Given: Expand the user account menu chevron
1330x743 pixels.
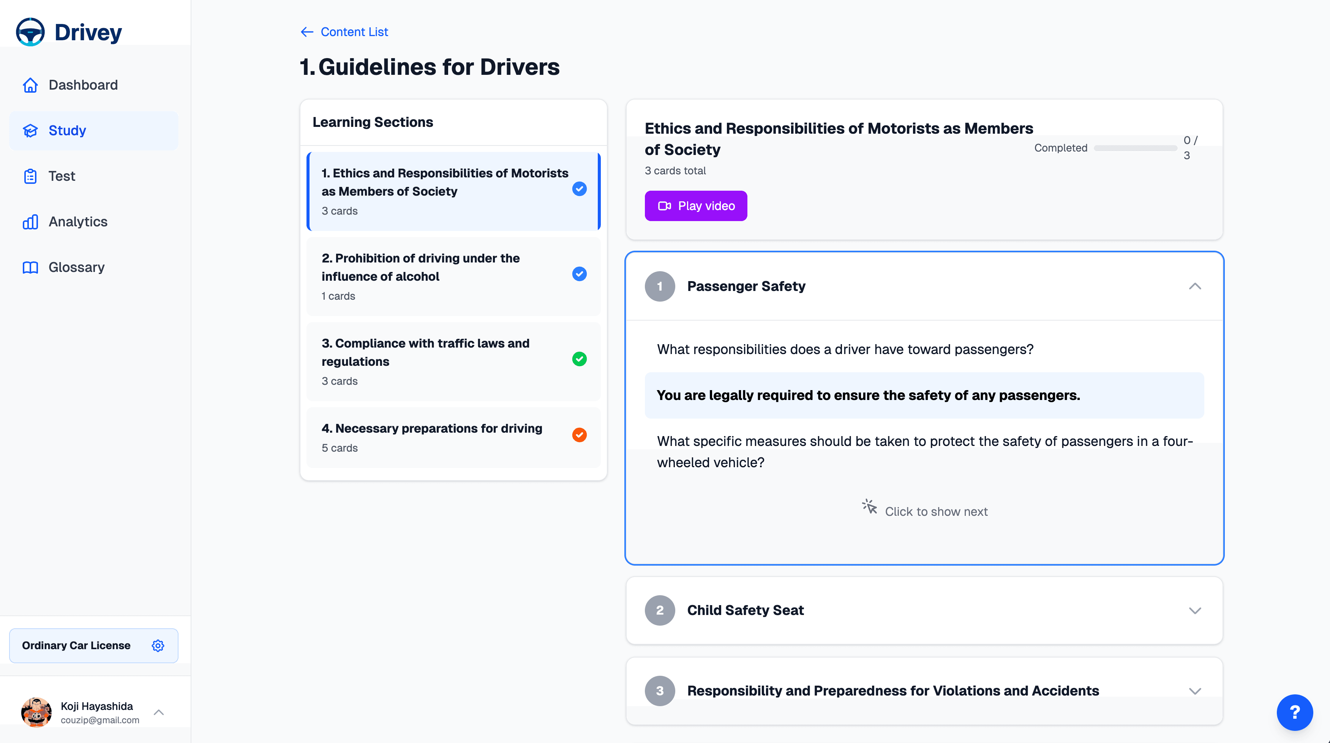Looking at the screenshot, I should (x=159, y=712).
